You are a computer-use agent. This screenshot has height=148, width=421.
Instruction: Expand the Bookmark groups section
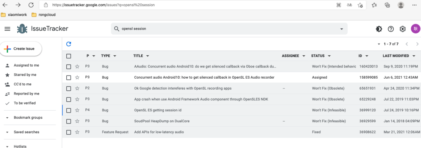coord(28,118)
